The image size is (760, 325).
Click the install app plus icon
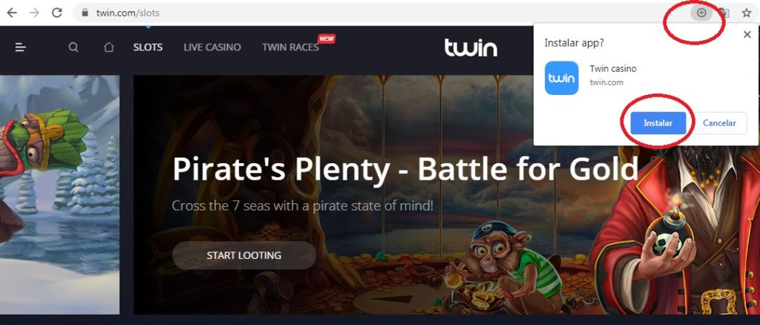tap(701, 13)
